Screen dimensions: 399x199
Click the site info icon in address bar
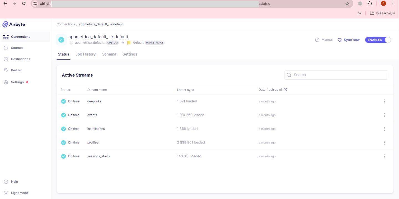pyautogui.click(x=35, y=4)
